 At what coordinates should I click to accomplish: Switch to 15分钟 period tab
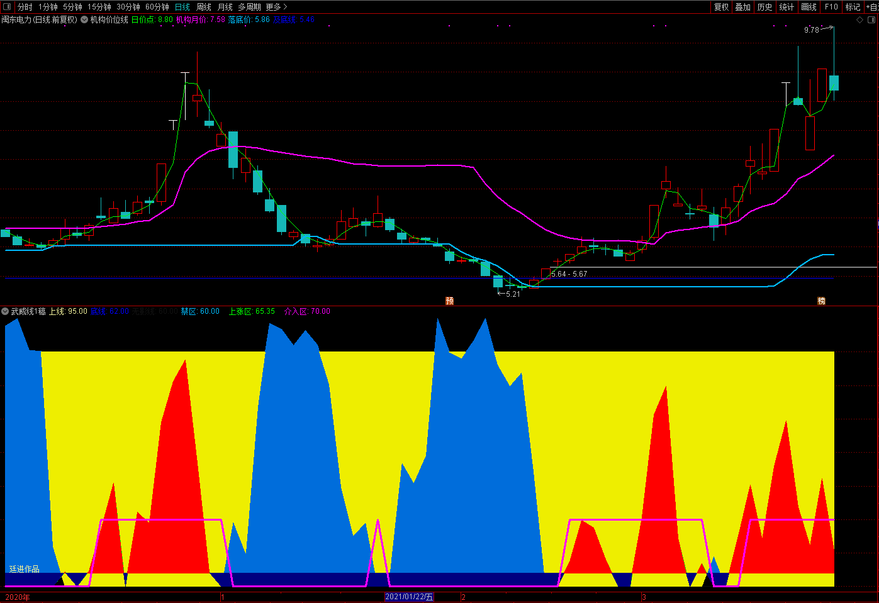tap(99, 7)
